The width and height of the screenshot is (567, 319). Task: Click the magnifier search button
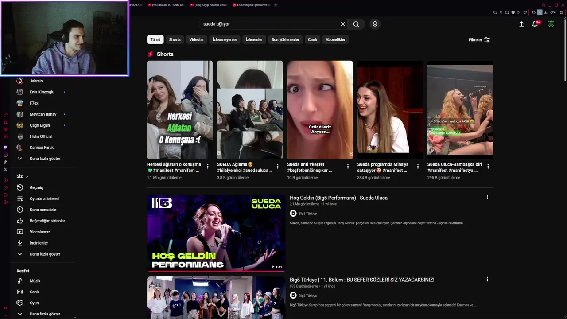(356, 24)
